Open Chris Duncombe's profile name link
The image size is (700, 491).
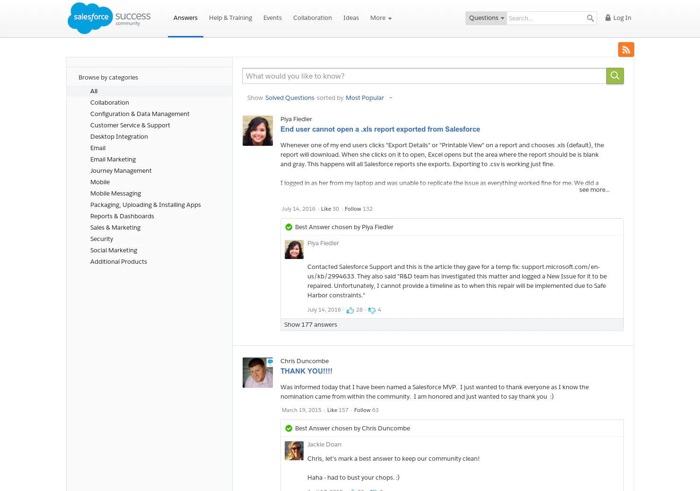click(305, 361)
